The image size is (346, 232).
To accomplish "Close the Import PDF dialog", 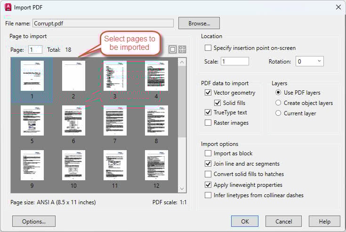I will [x=338, y=7].
